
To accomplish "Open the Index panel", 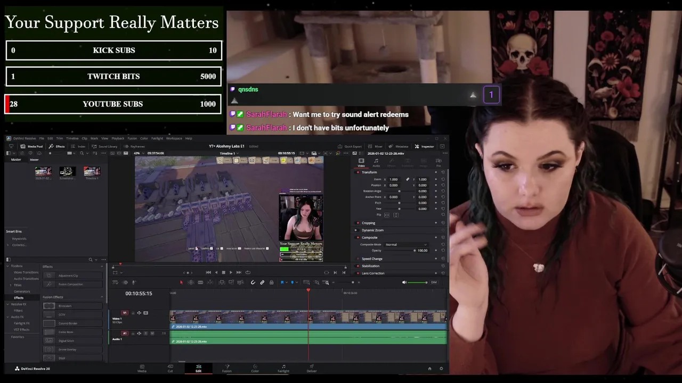I will pos(78,146).
